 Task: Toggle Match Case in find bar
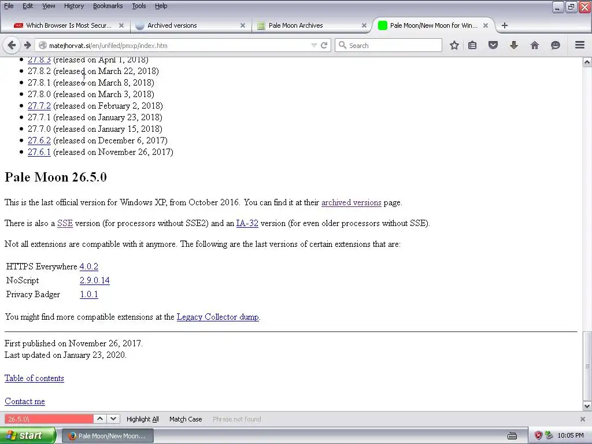click(x=186, y=419)
